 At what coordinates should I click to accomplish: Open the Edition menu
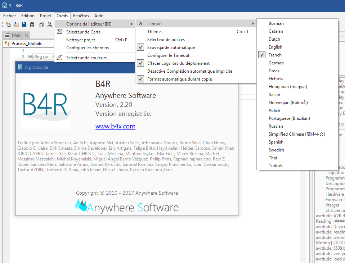point(28,15)
